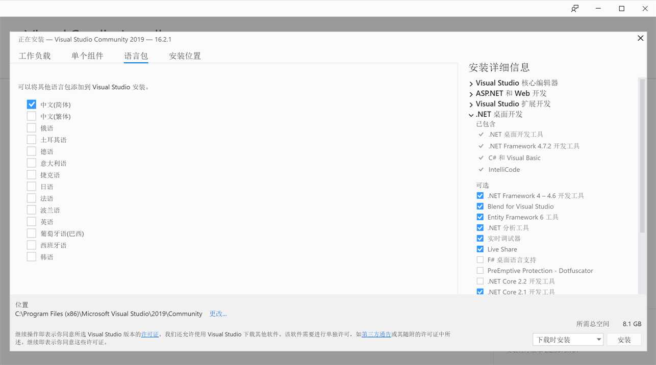Screen dimensions: 656x365
Task: Expand Visual Studio 扩展开发 section
Action: pos(471,105)
